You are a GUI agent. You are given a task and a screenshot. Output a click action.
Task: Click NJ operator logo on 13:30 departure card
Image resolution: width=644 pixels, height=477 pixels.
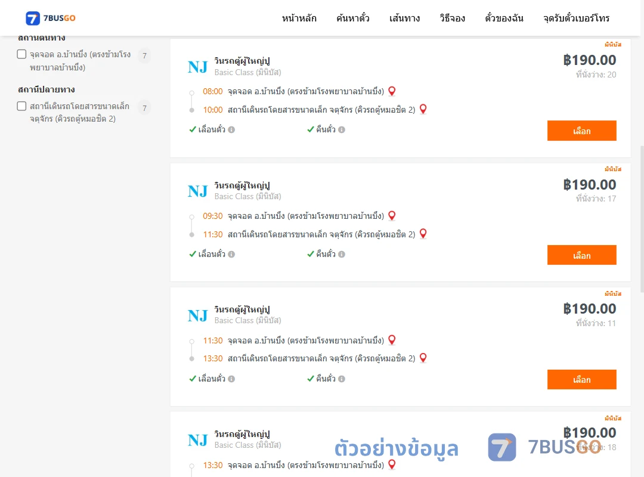197,440
